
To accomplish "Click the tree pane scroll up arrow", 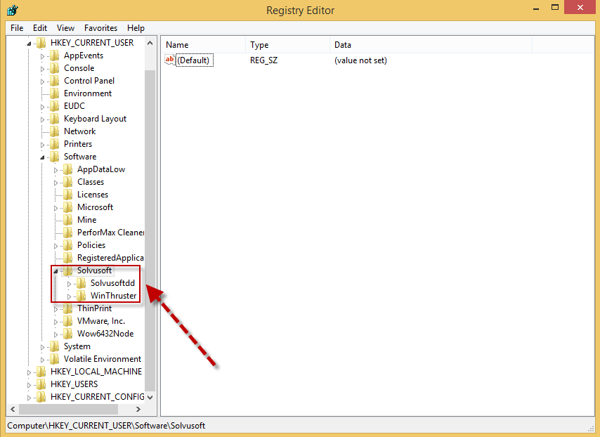I will pos(150,43).
